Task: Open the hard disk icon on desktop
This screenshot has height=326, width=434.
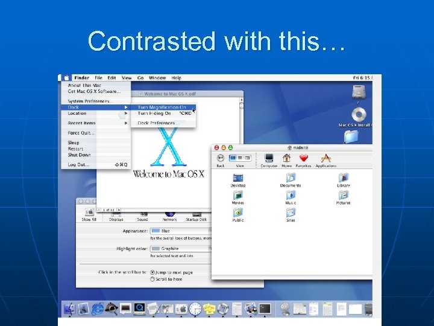Action: click(x=359, y=92)
